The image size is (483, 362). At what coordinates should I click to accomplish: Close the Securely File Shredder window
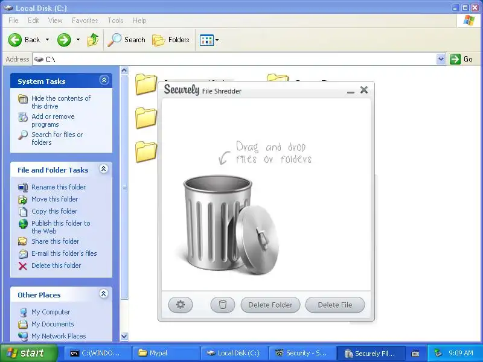click(x=364, y=90)
